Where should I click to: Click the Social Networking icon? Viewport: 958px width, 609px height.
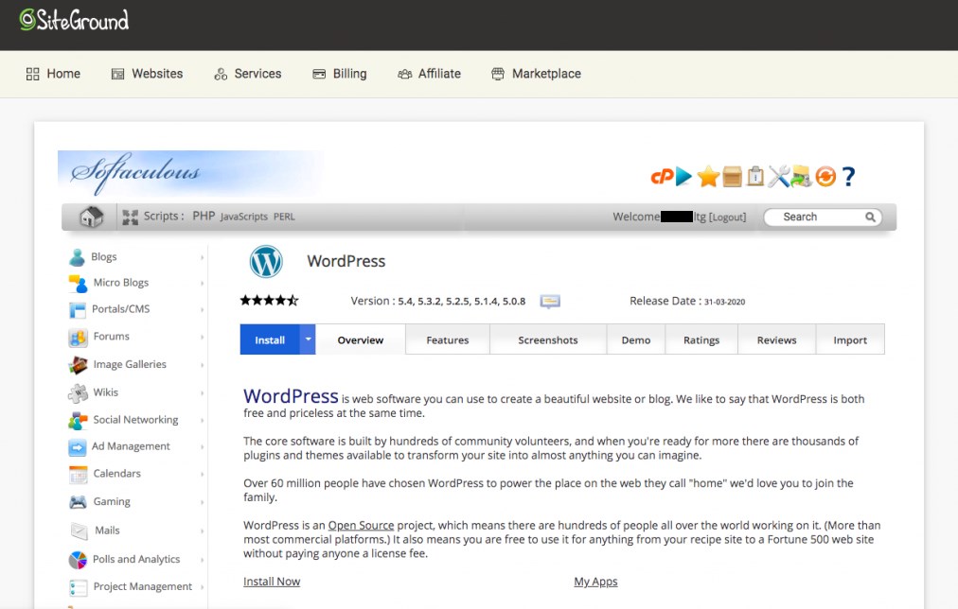point(78,421)
